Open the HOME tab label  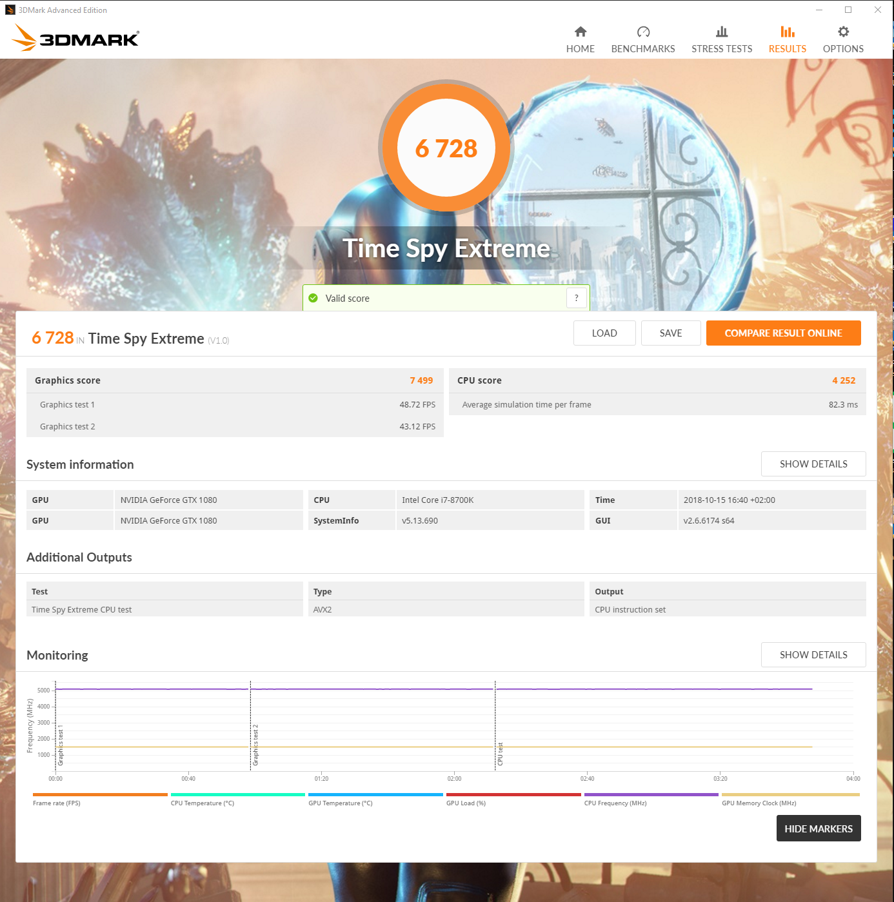tap(581, 49)
